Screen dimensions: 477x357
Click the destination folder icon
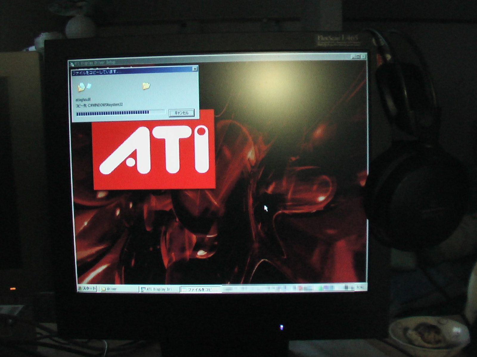pyautogui.click(x=146, y=86)
